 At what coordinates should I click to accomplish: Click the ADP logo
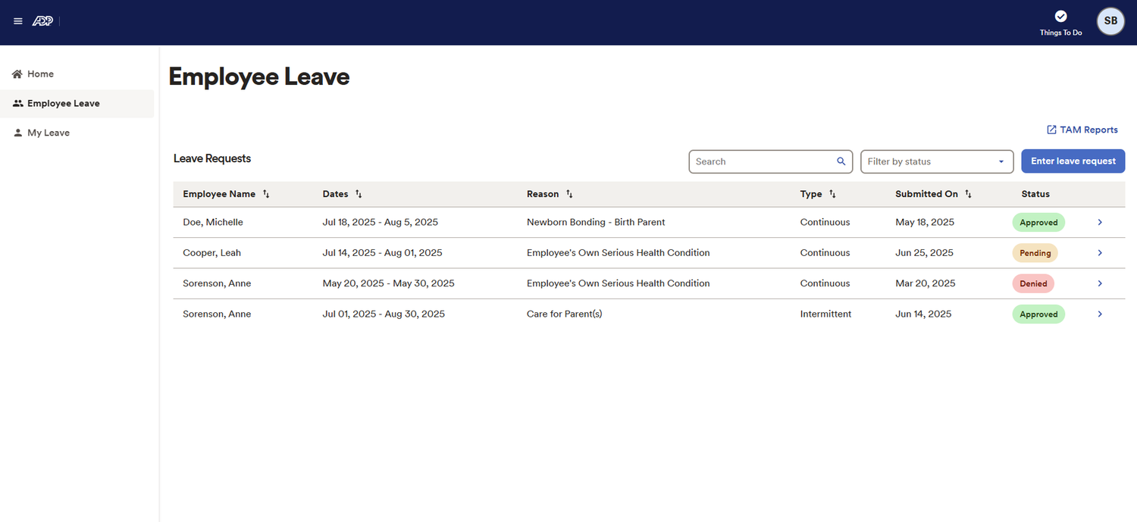point(42,20)
